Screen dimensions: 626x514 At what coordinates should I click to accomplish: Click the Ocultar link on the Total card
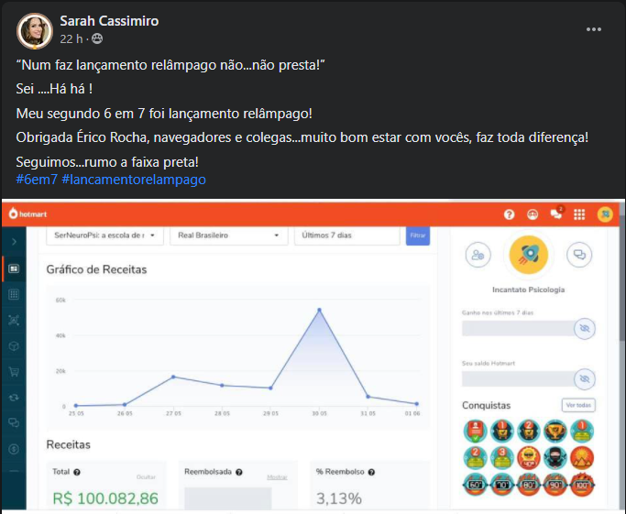pyautogui.click(x=146, y=477)
